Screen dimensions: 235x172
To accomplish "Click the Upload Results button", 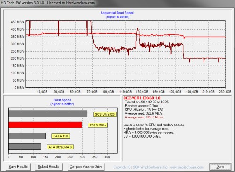I will coord(48,167).
